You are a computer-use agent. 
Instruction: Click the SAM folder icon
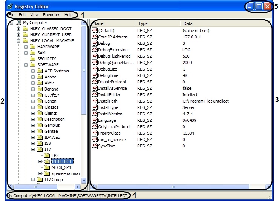click(x=32, y=53)
